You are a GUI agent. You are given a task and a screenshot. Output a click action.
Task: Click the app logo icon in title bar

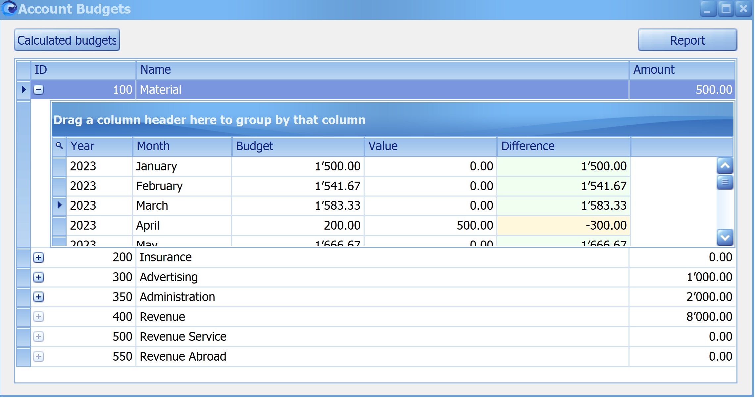coord(9,8)
